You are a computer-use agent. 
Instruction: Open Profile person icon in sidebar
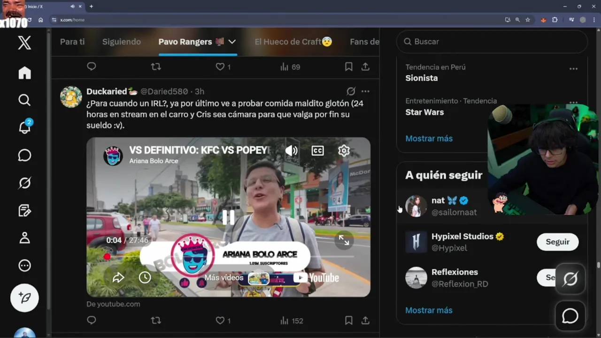(x=24, y=238)
